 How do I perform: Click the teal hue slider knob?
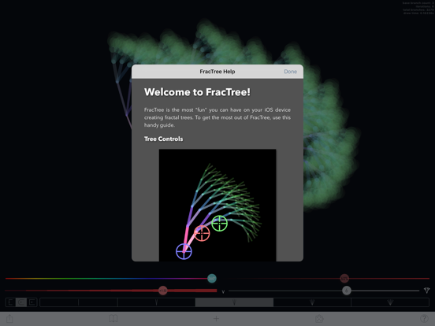point(212,278)
